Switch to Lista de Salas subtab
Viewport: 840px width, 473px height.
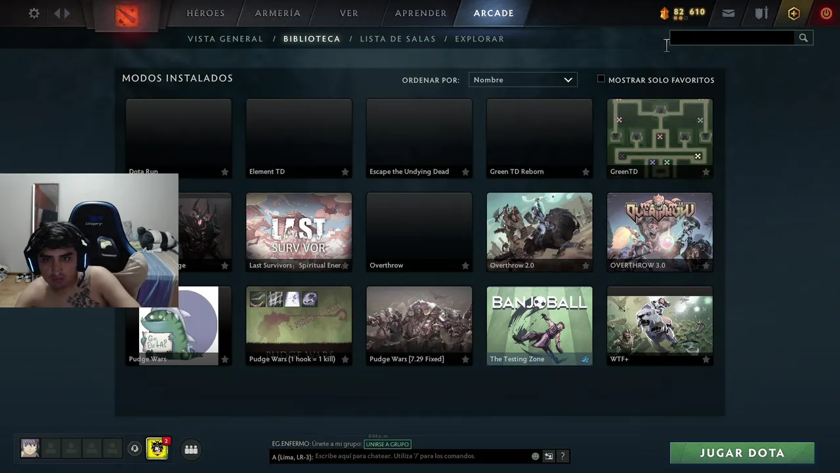pos(398,39)
